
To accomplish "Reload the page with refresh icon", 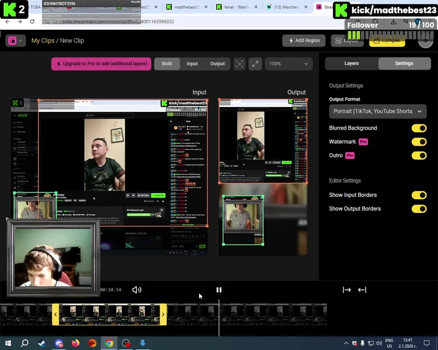I will (x=32, y=21).
